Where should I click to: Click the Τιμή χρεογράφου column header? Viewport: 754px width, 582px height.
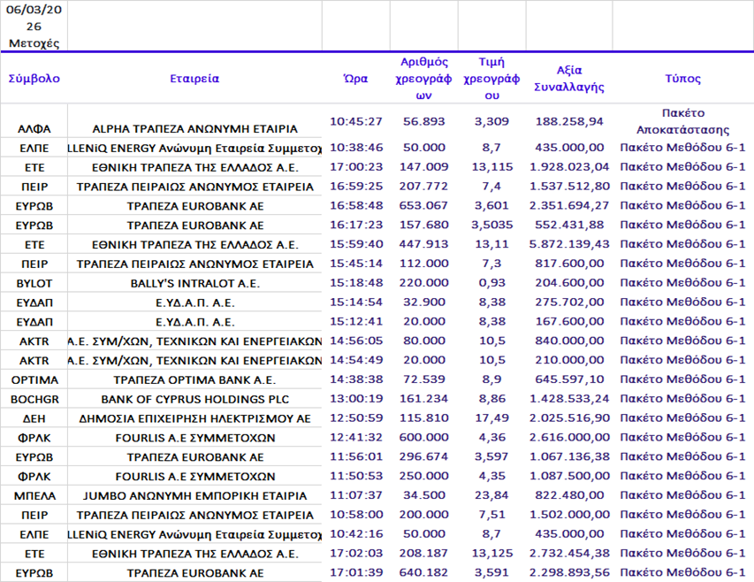coord(491,79)
